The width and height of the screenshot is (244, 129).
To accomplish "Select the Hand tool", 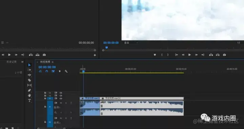I will [x=29, y=95].
